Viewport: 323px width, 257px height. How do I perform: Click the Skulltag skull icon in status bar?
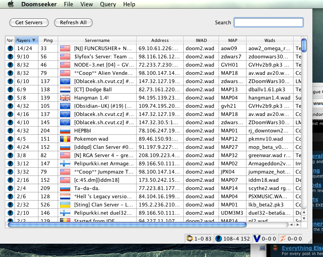(219, 238)
